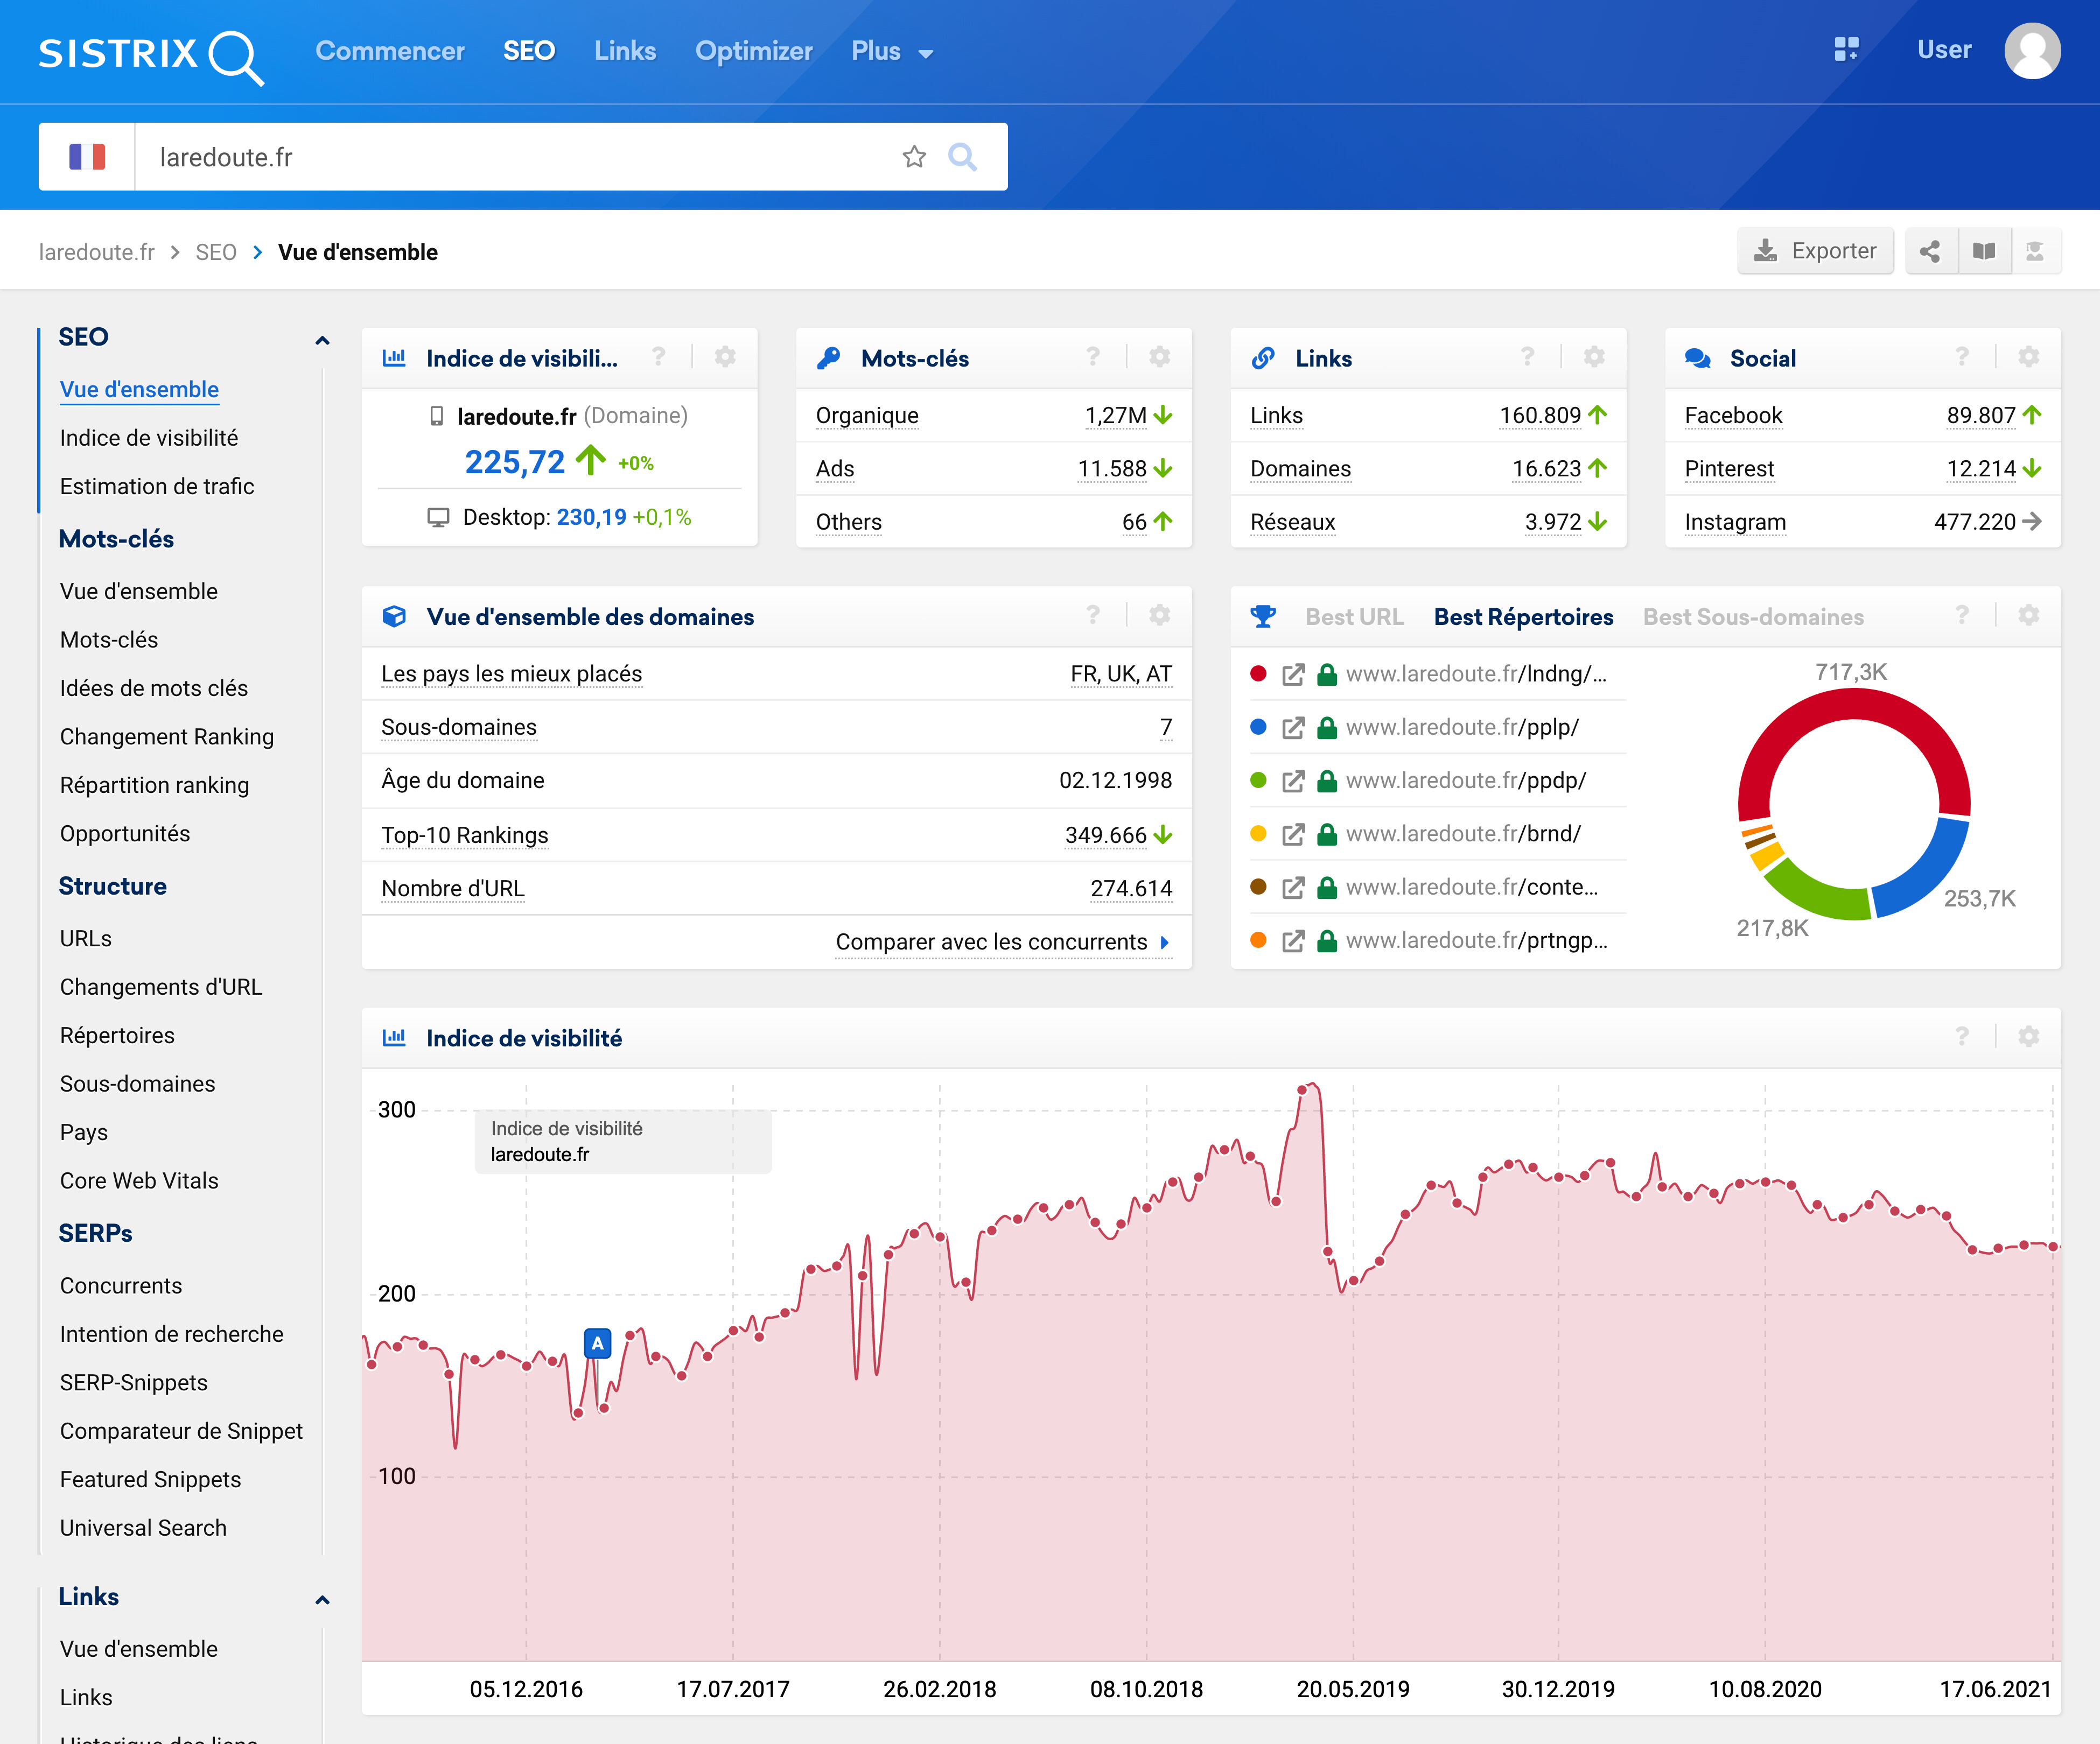Select the French flag country selector
This screenshot has height=1744, width=2100.
coord(87,157)
